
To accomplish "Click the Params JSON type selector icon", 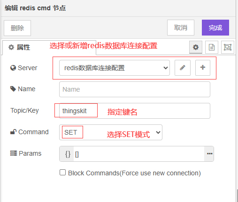I will coord(68,154).
